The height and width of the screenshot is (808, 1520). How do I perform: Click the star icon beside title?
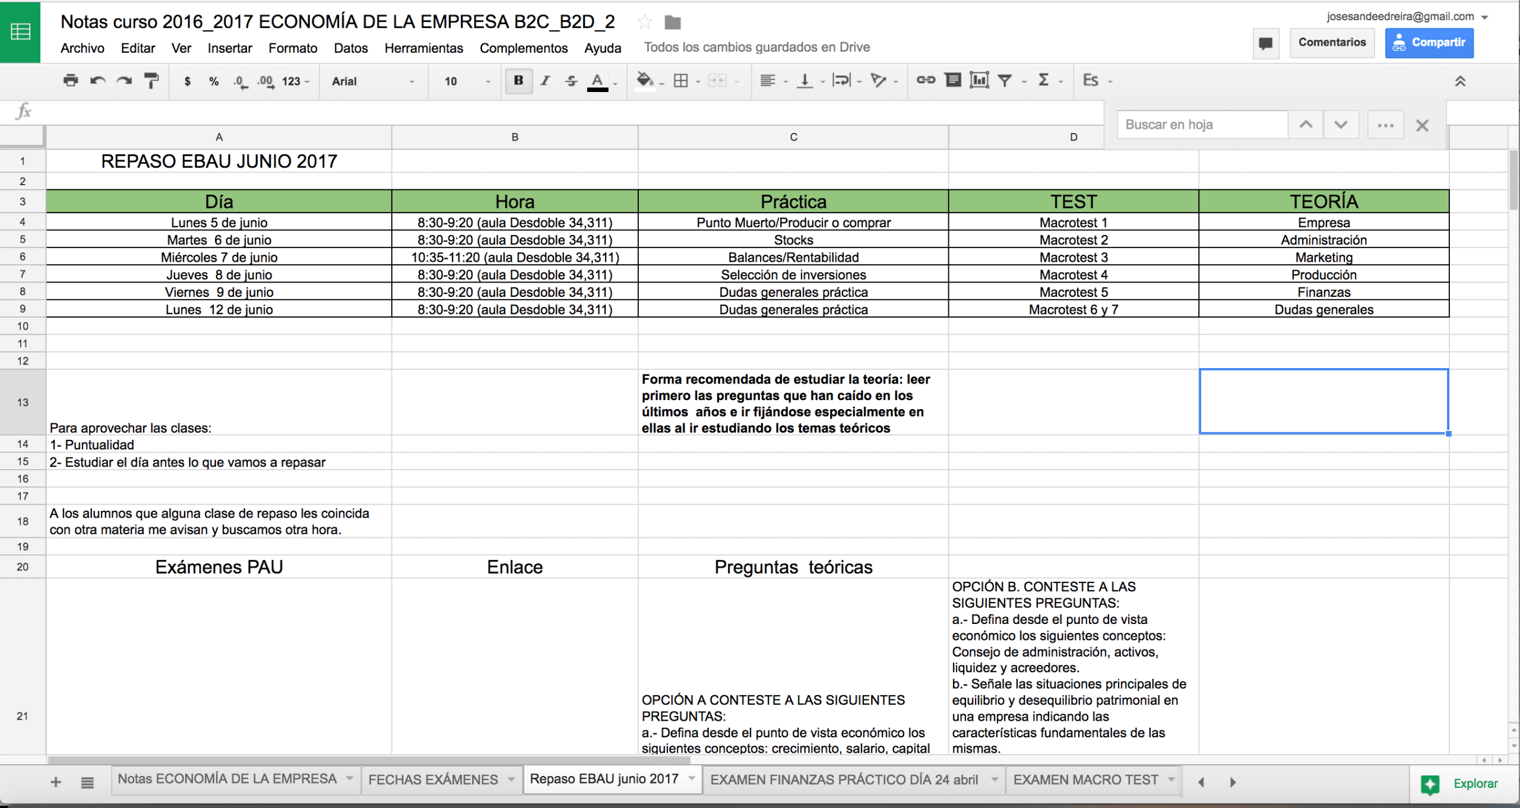click(645, 23)
